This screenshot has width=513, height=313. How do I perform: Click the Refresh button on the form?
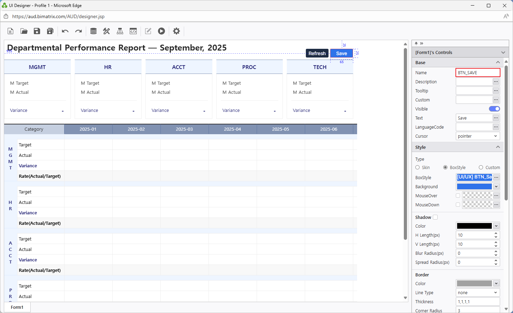coord(317,53)
